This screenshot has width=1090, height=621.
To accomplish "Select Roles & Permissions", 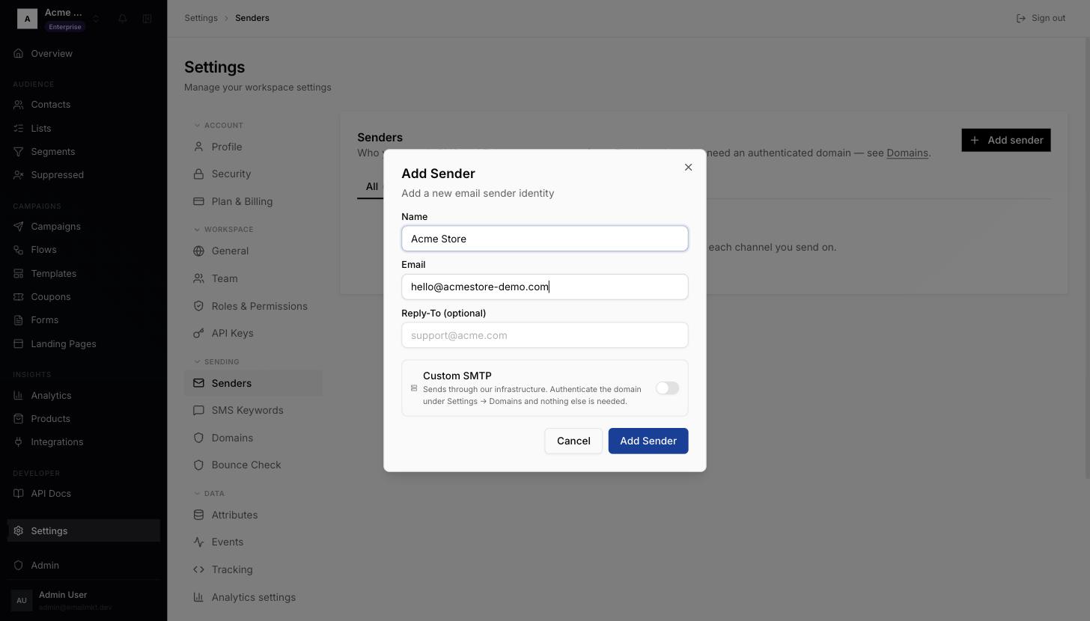I will pyautogui.click(x=253, y=306).
